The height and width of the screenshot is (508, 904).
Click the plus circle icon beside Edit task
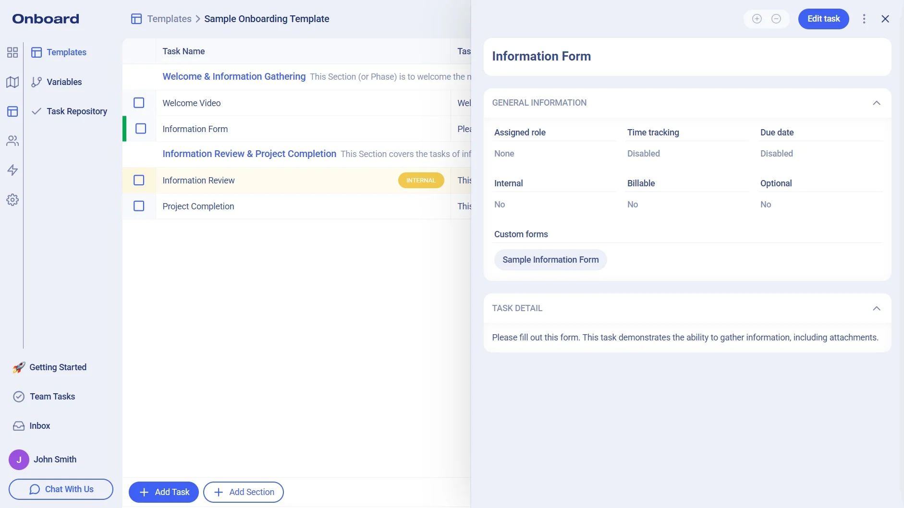(x=757, y=19)
